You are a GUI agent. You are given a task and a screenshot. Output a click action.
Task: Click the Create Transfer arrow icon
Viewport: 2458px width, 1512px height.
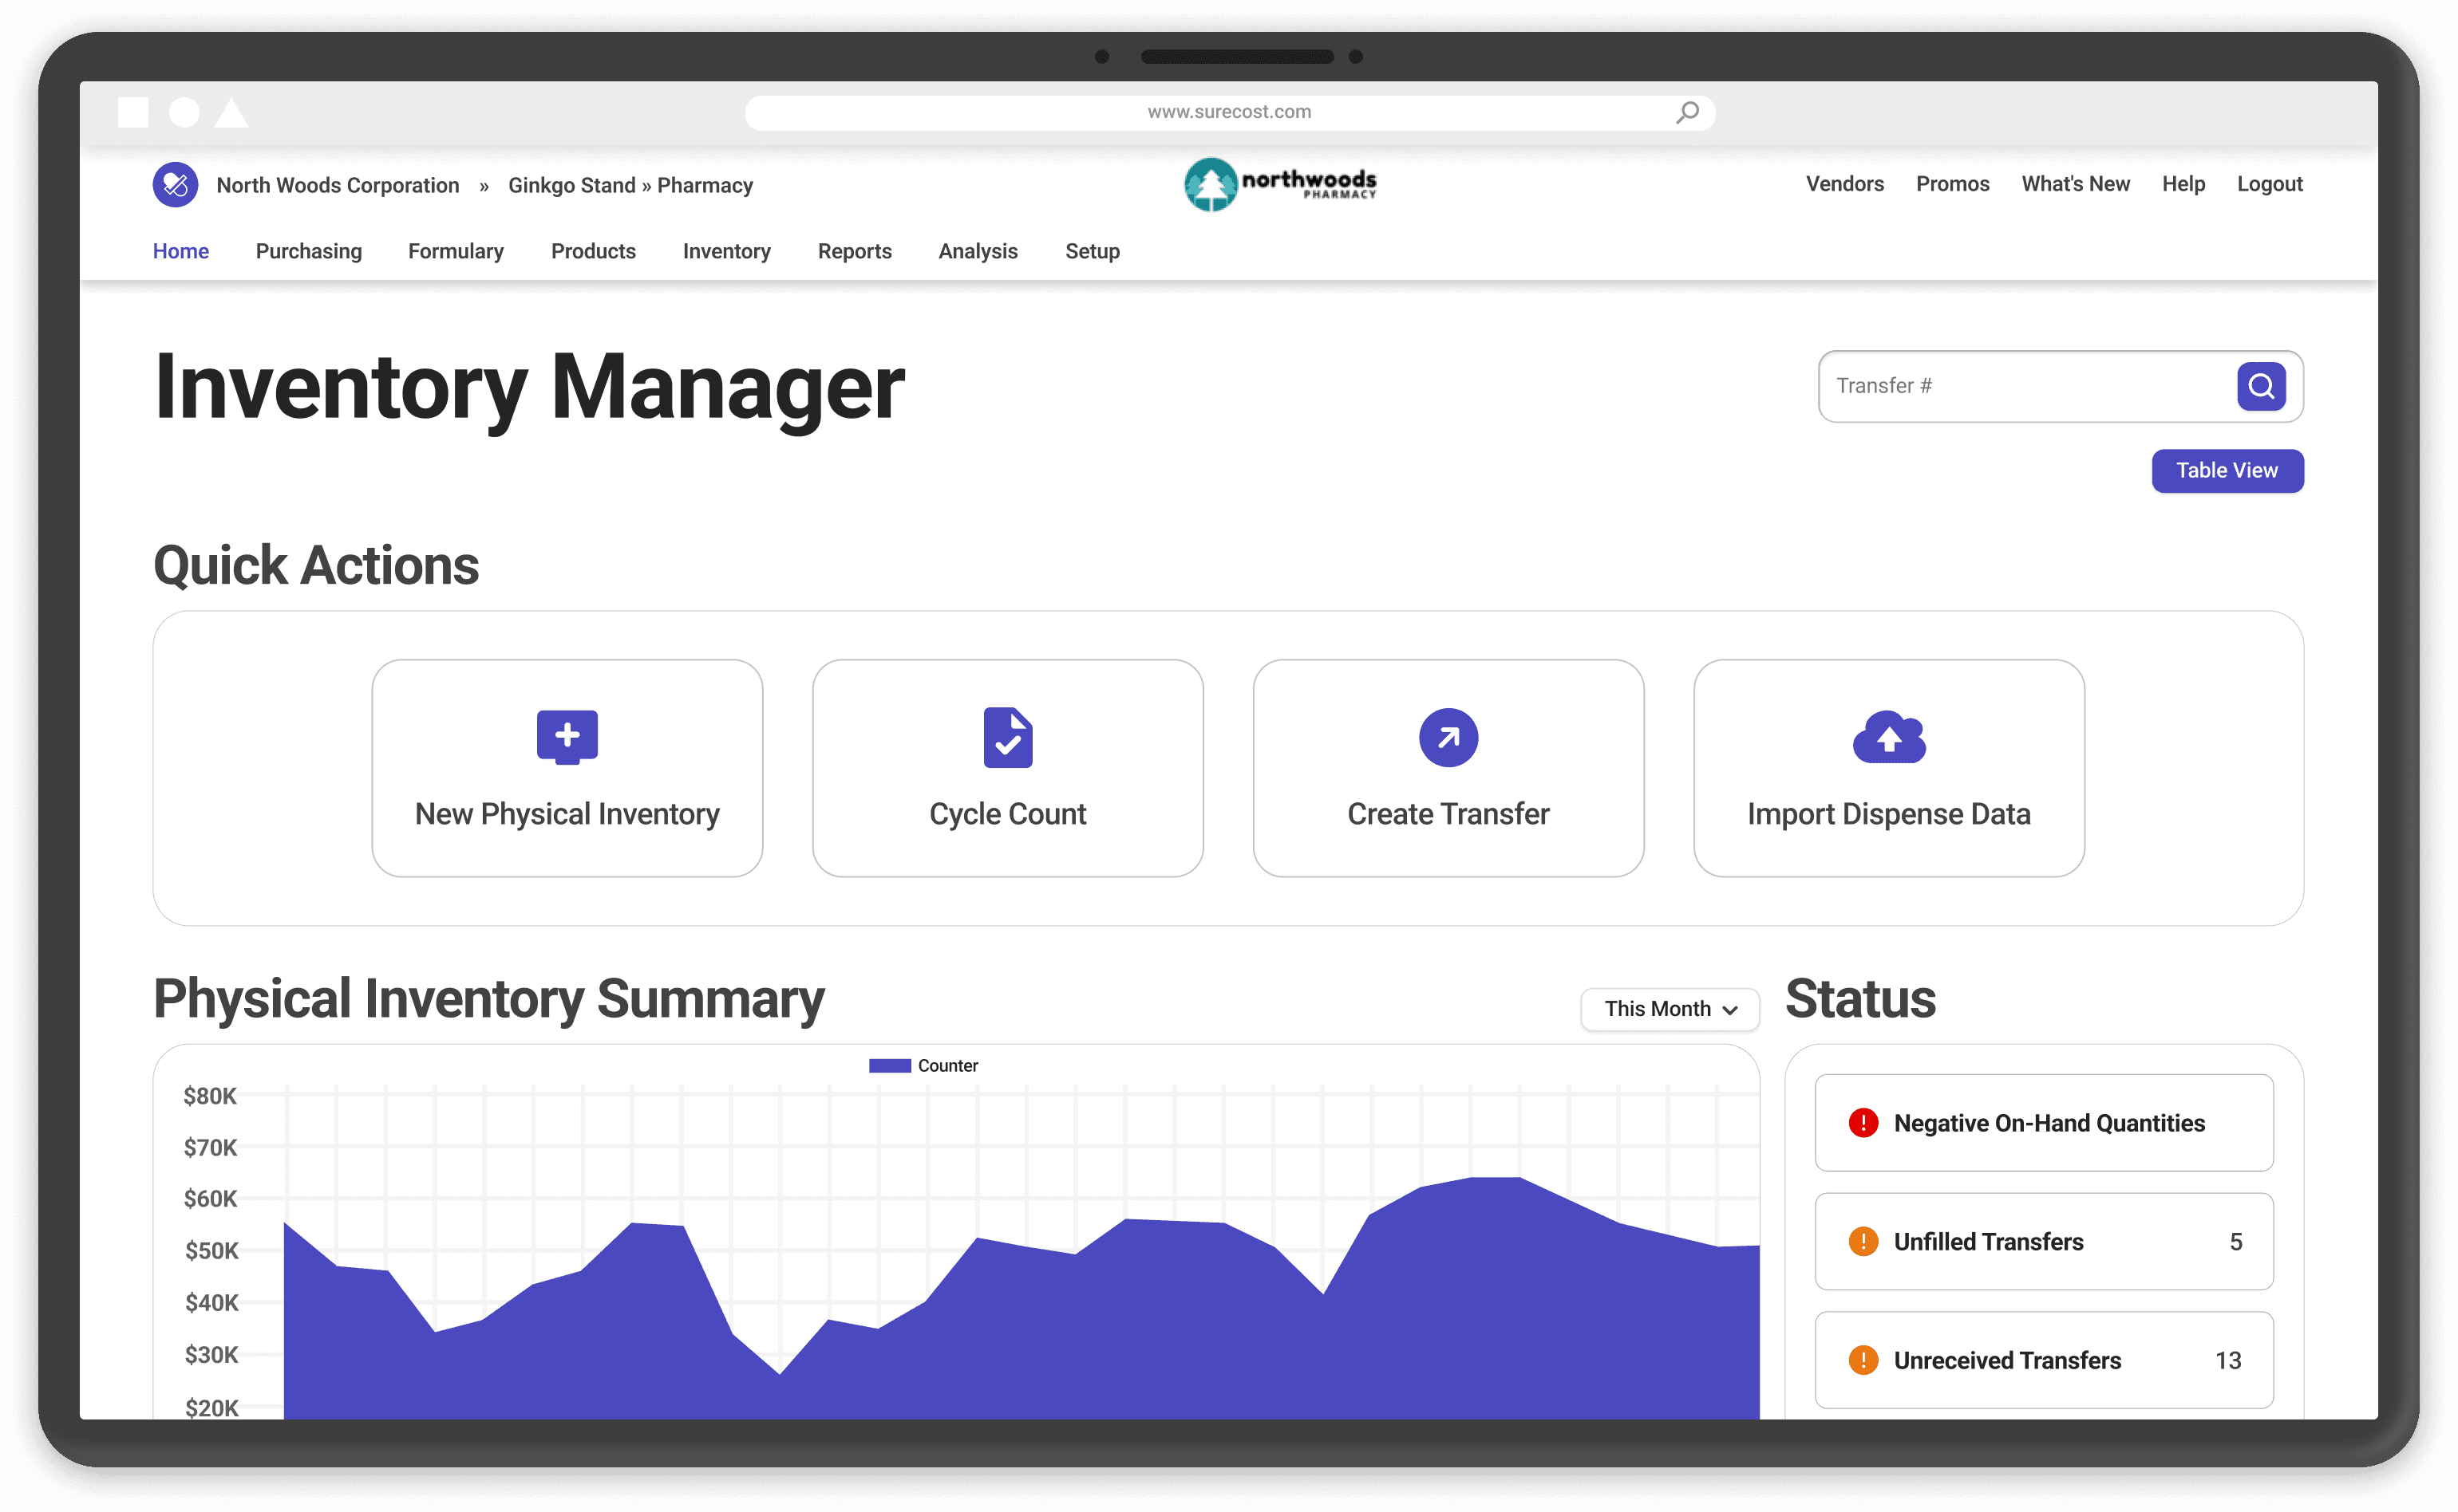point(1448,738)
